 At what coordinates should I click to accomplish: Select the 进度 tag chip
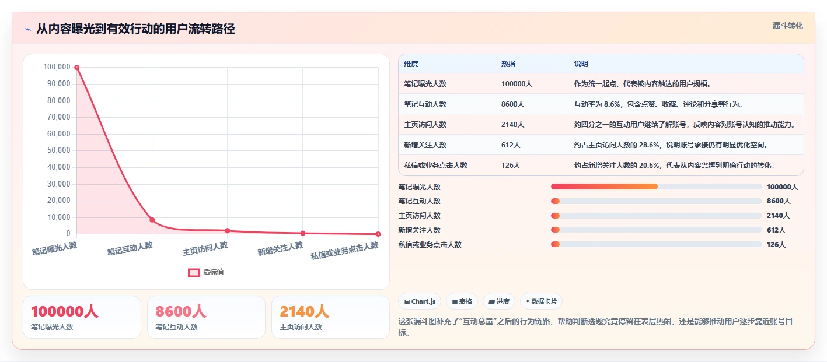pyautogui.click(x=499, y=301)
